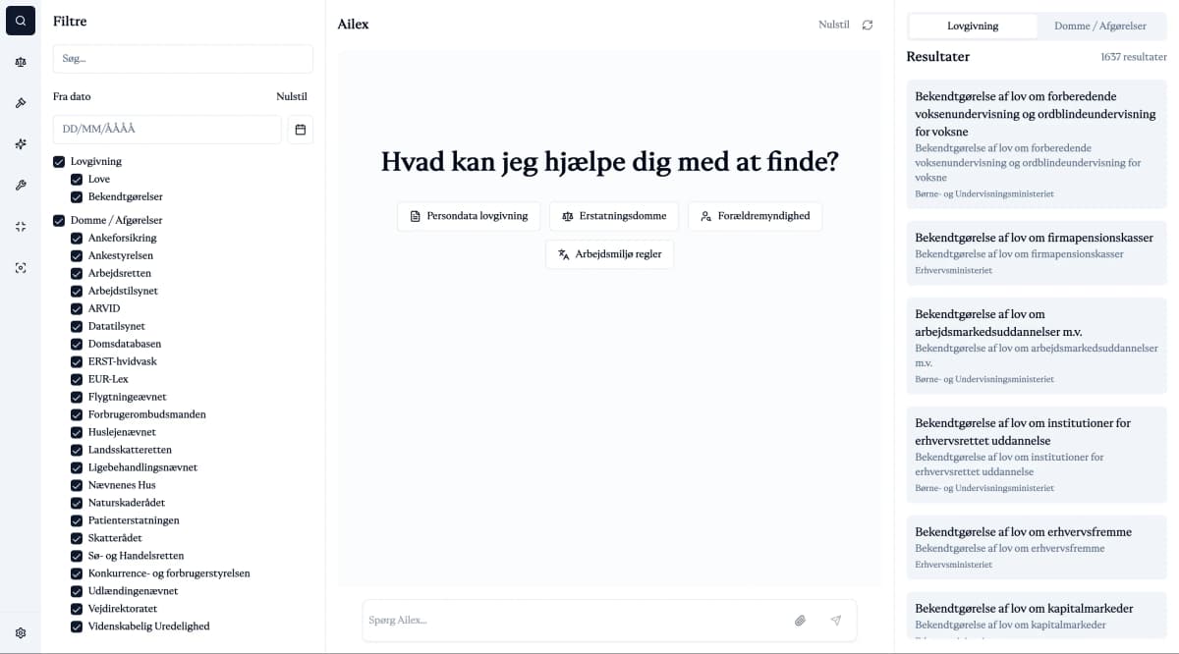Uncheck the Lovgivning checkbox
The height and width of the screenshot is (654, 1179).
[59, 161]
